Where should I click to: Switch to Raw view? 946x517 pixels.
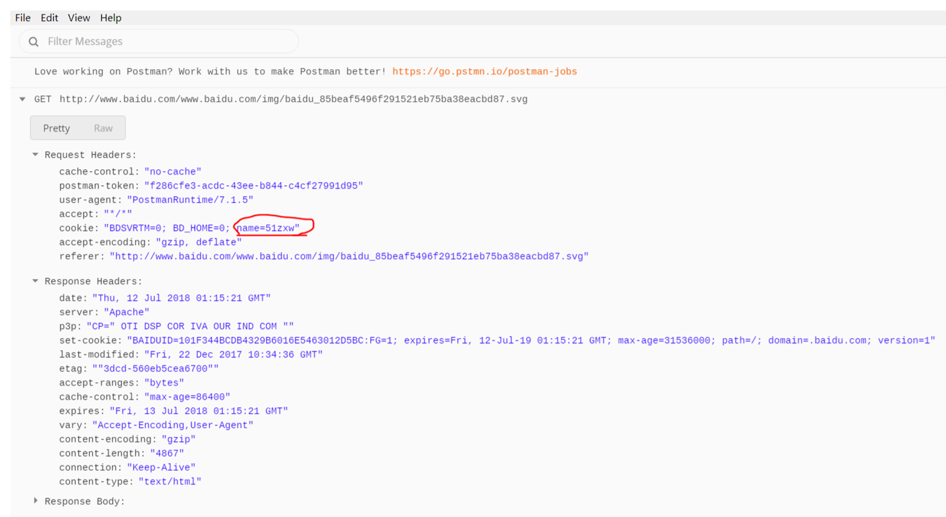click(x=103, y=128)
